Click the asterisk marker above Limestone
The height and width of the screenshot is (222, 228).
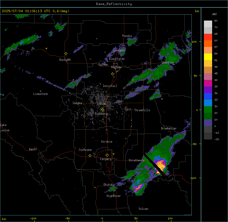pos(40,91)
